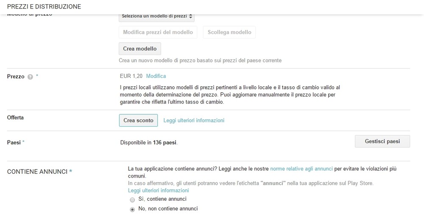Open 'norme relative agli annunci' link
This screenshot has height=216, width=424.
(x=301, y=169)
